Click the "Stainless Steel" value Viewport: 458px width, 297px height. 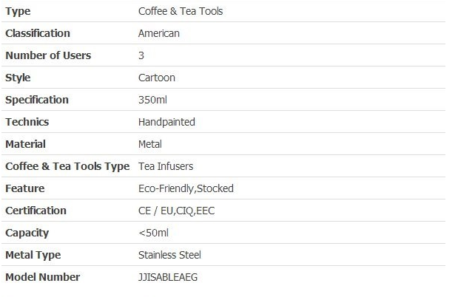(x=169, y=255)
